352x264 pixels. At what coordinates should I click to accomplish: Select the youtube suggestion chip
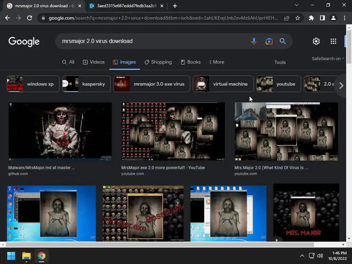click(278, 84)
